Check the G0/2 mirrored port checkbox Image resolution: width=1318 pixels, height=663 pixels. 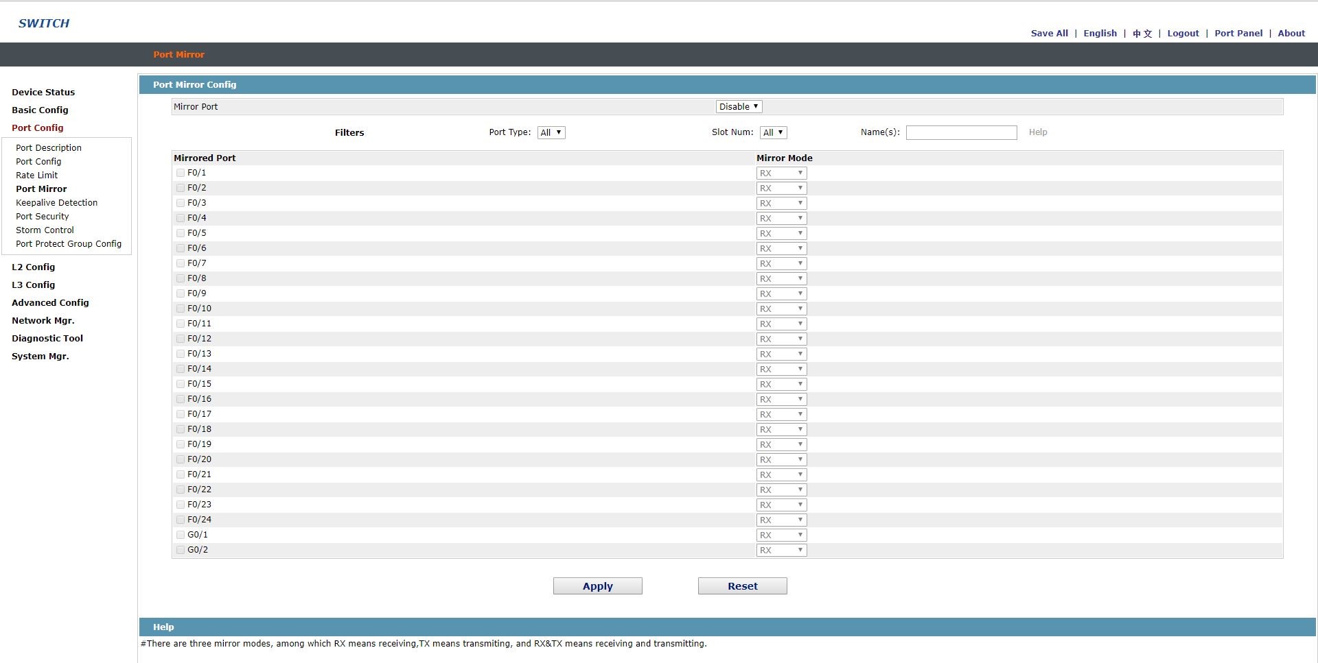tap(181, 550)
